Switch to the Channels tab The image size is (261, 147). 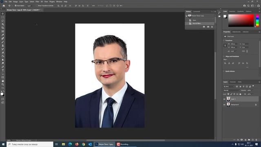coord(232,82)
